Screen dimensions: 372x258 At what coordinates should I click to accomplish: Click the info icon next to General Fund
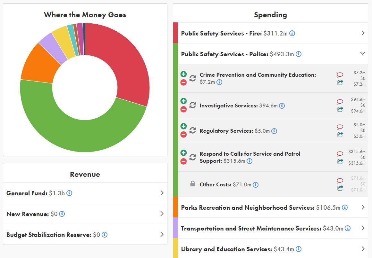[x=69, y=193]
